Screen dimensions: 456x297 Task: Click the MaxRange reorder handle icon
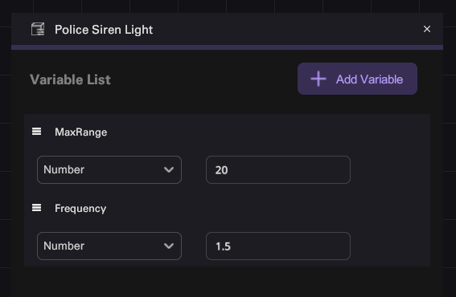click(36, 132)
